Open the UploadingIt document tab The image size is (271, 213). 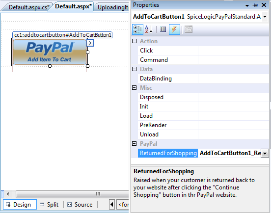pyautogui.click(x=113, y=7)
